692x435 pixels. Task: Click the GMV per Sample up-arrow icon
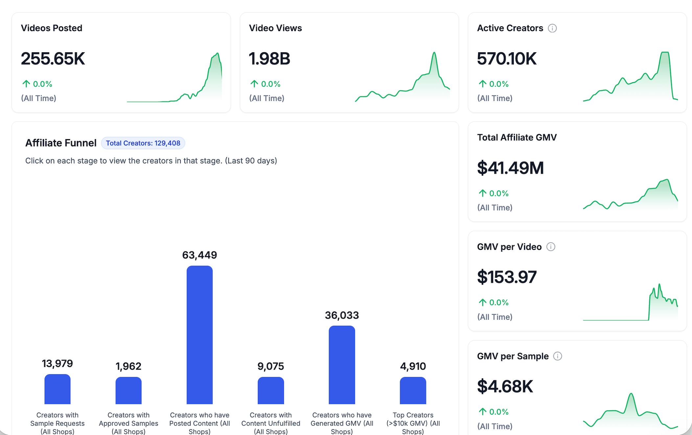click(482, 412)
